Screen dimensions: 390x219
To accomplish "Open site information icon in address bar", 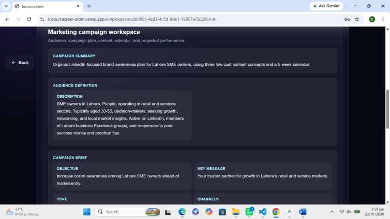I will [x=42, y=19].
